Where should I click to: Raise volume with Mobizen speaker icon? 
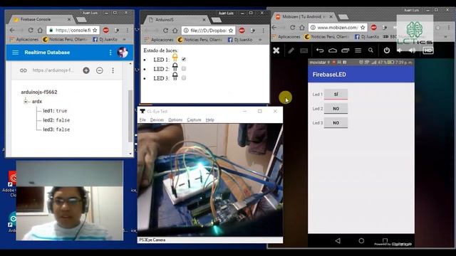click(x=412, y=50)
